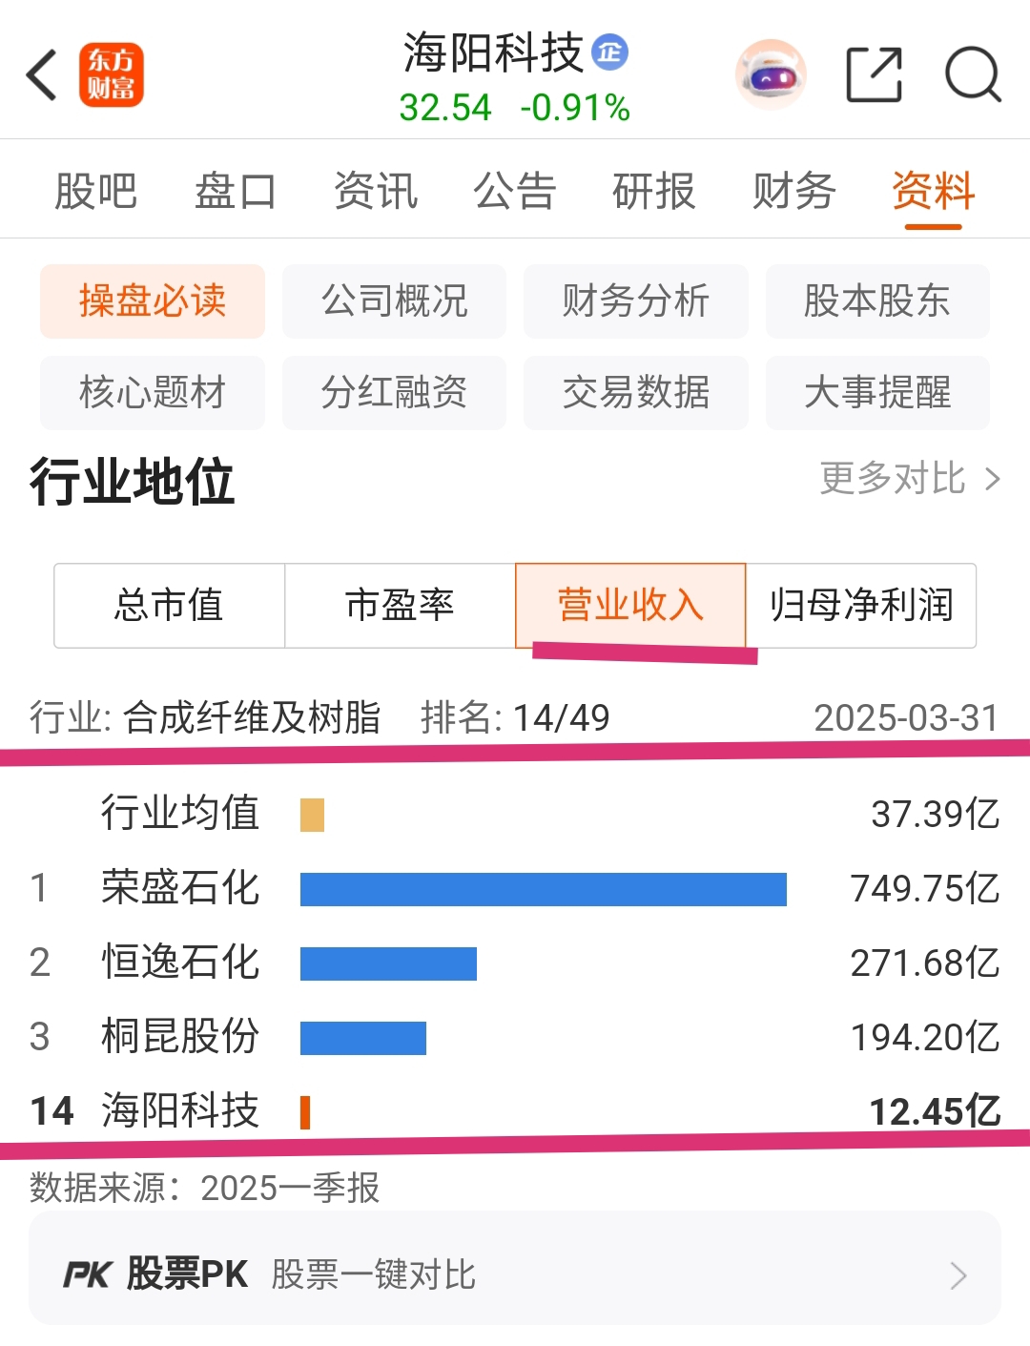This screenshot has width=1030, height=1346.
Task: Select the 恒逸石化 ranking row
Action: click(515, 963)
